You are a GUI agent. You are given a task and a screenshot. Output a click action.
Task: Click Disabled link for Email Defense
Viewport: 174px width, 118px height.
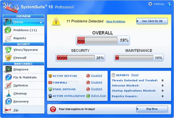tap(97, 89)
